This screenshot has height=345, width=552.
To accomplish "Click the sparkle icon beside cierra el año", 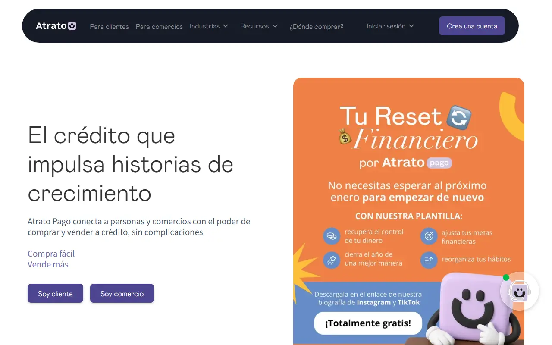I will pyautogui.click(x=332, y=260).
